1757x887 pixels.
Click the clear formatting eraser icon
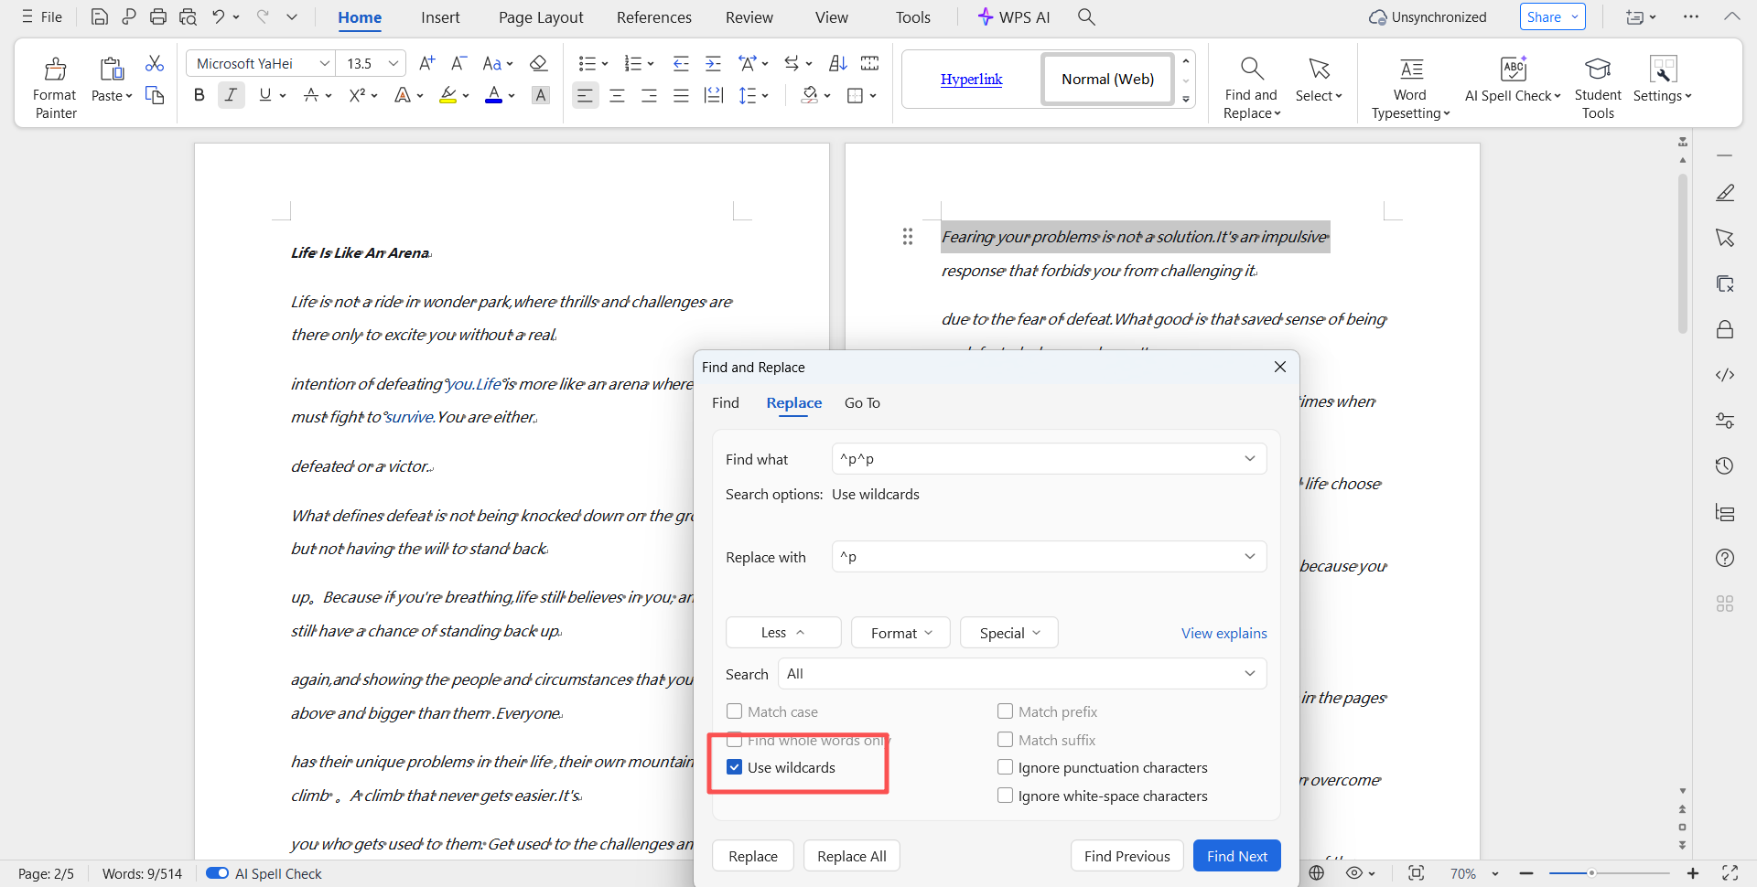539,63
